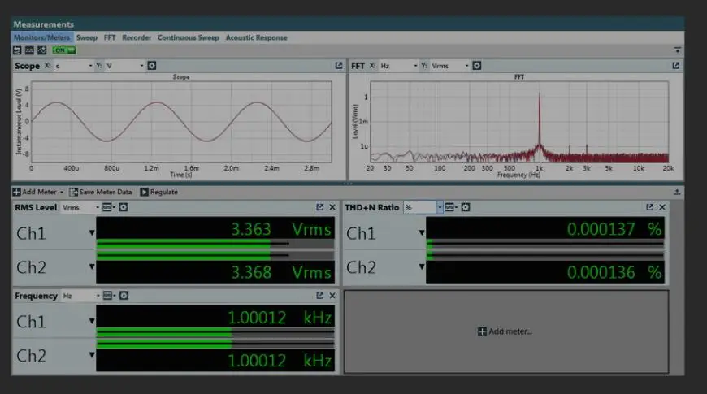Expand RMS Level Ch1 channel arrow
Screen dimensions: 707x394
92,233
